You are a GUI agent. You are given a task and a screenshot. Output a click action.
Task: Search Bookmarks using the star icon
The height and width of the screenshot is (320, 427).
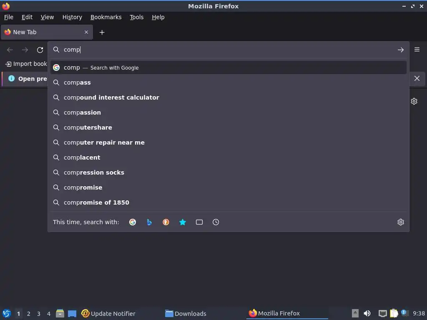(x=183, y=222)
